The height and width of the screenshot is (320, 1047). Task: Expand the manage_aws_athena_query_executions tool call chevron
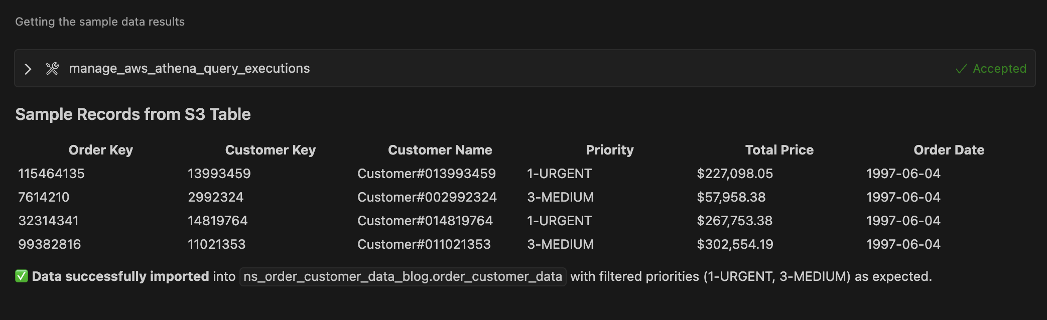[x=28, y=69]
